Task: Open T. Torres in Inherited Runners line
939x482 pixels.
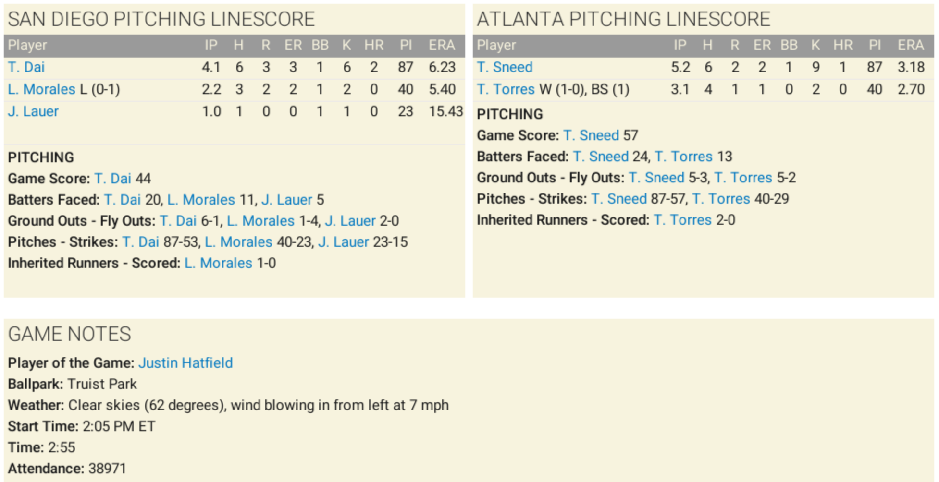Action: click(682, 220)
